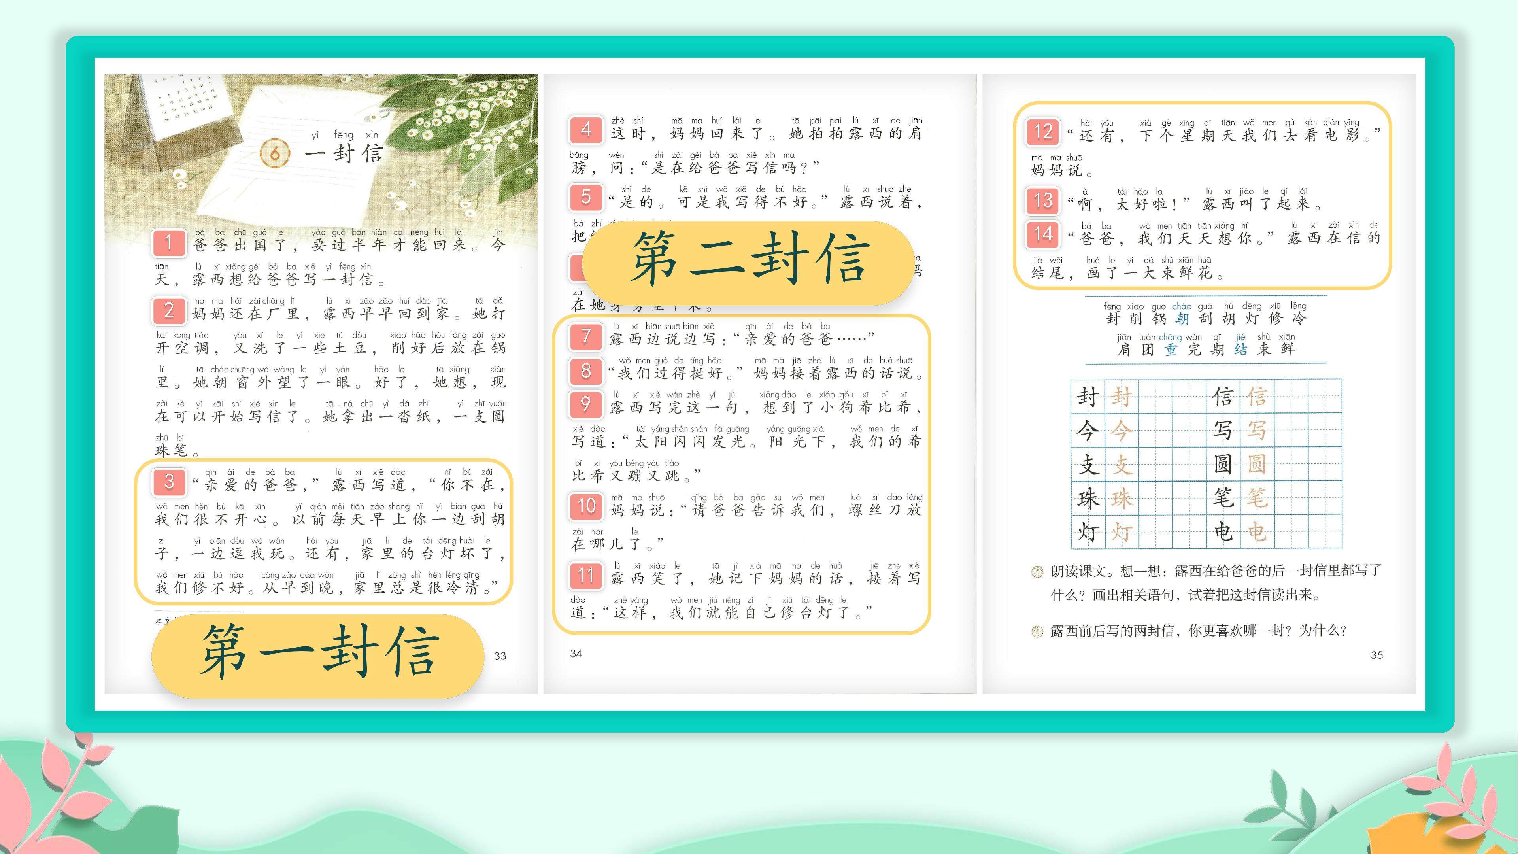Click the blue polyphonic character '朝'
Viewport: 1518px width, 854px height.
click(1182, 319)
